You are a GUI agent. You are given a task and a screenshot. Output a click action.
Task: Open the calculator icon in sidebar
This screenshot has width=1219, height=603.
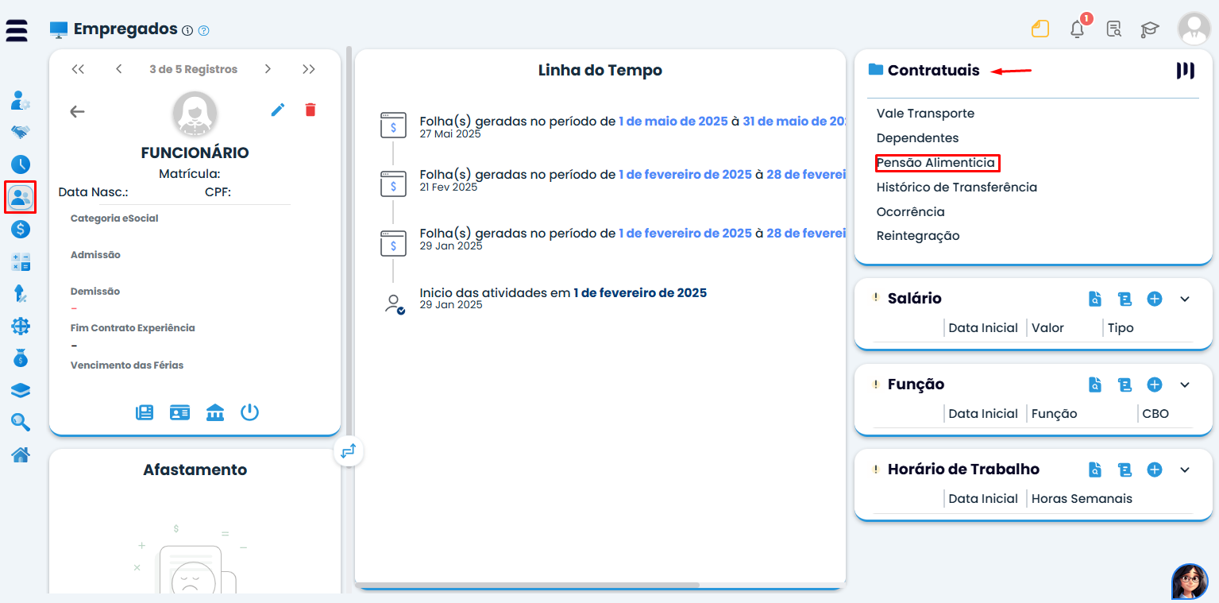point(21,261)
